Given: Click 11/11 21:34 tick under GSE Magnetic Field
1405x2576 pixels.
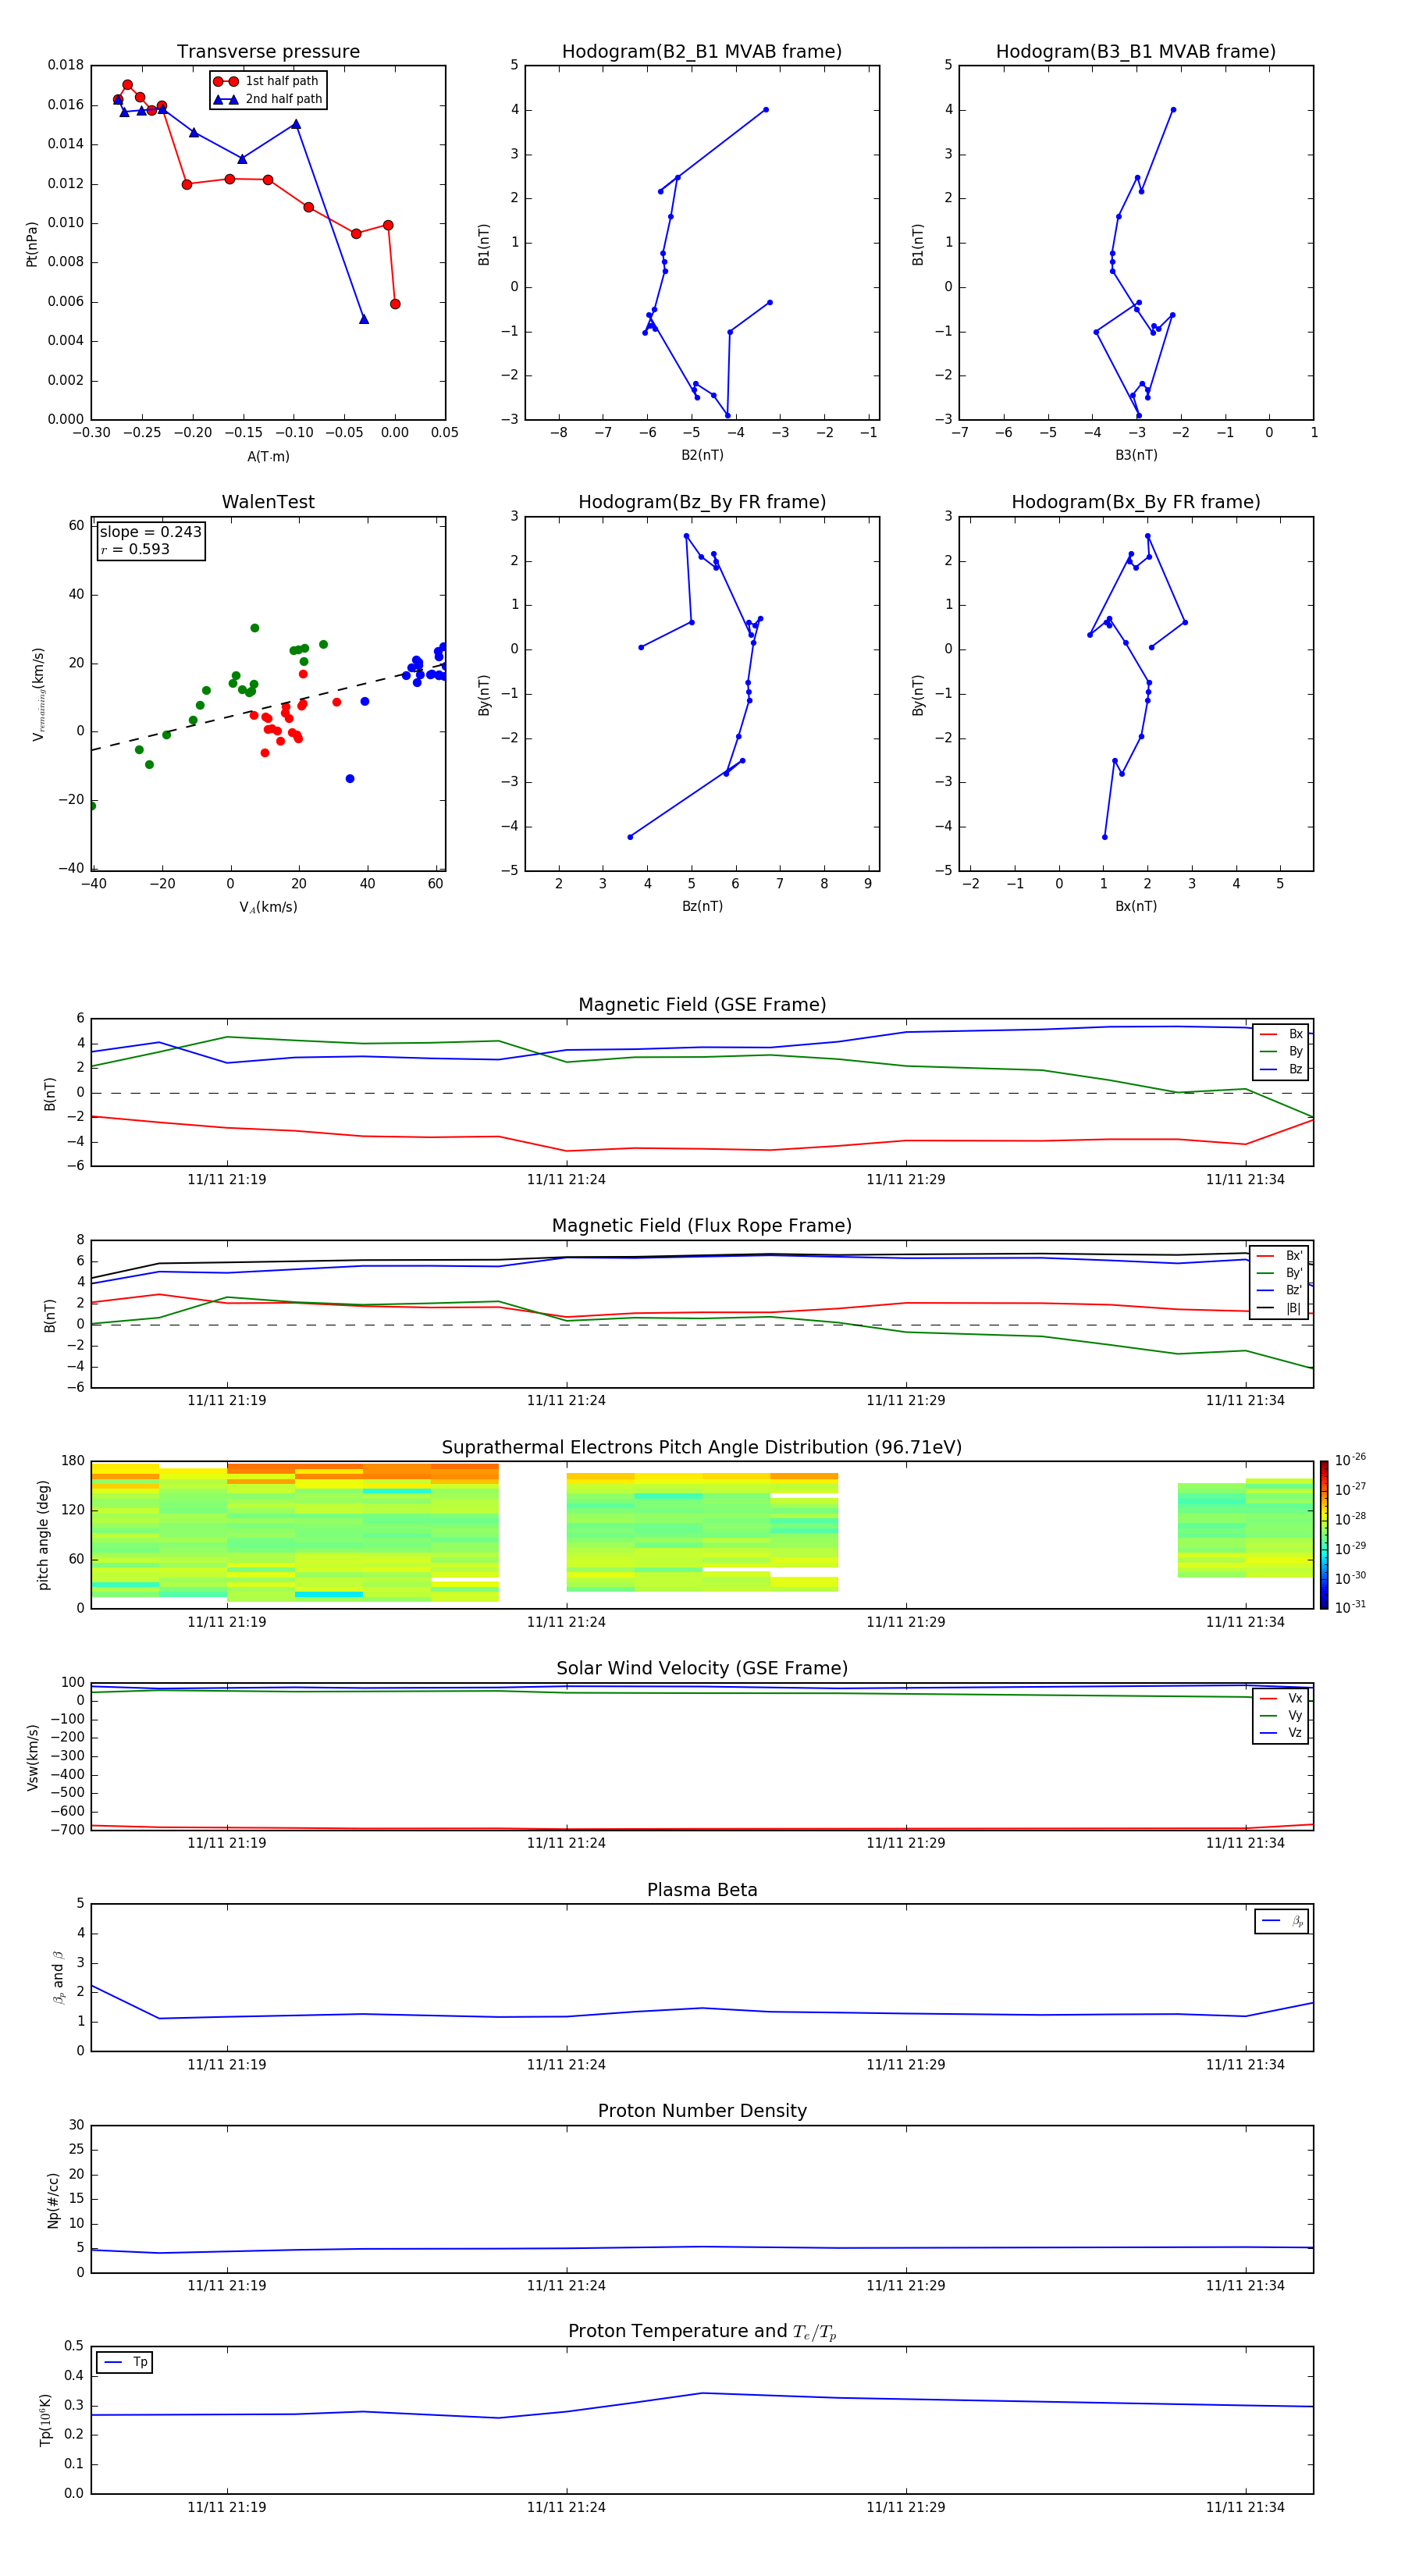Looking at the screenshot, I should [x=1245, y=1180].
